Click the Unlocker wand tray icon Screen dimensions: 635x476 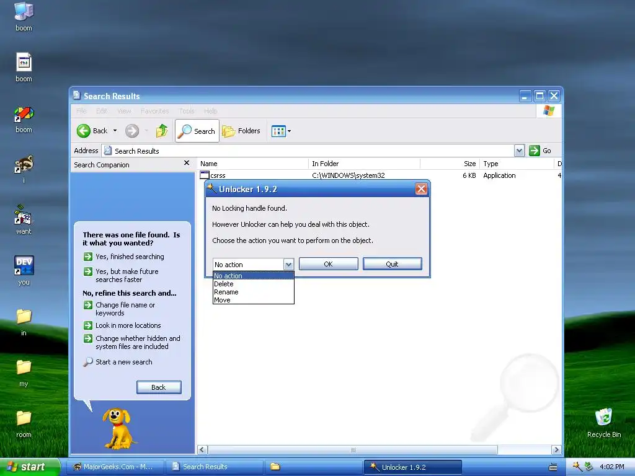(x=577, y=467)
